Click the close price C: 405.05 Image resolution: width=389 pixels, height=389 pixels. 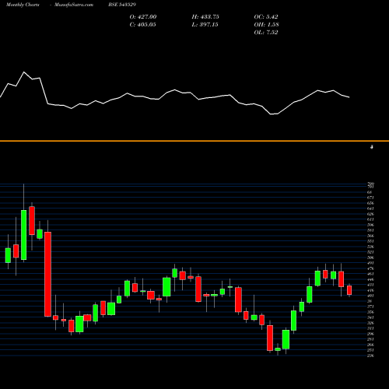143,25
